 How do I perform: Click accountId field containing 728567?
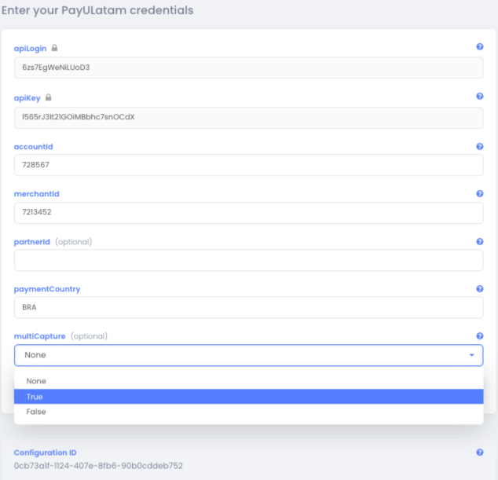tap(248, 166)
